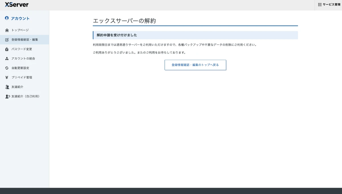Click the service management grid icon
This screenshot has width=342, height=194.
pyautogui.click(x=320, y=5)
